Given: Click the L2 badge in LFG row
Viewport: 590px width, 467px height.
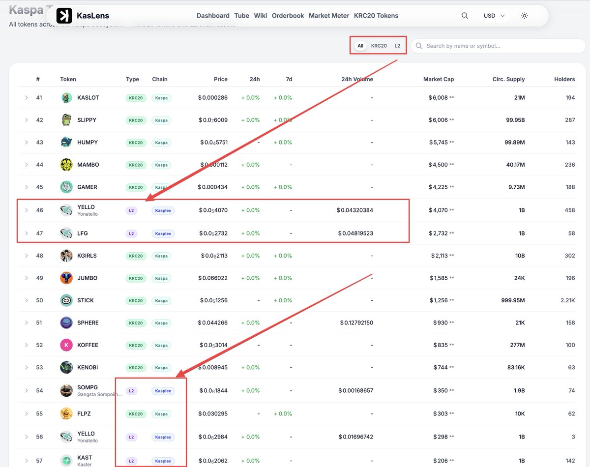Looking at the screenshot, I should coord(131,233).
